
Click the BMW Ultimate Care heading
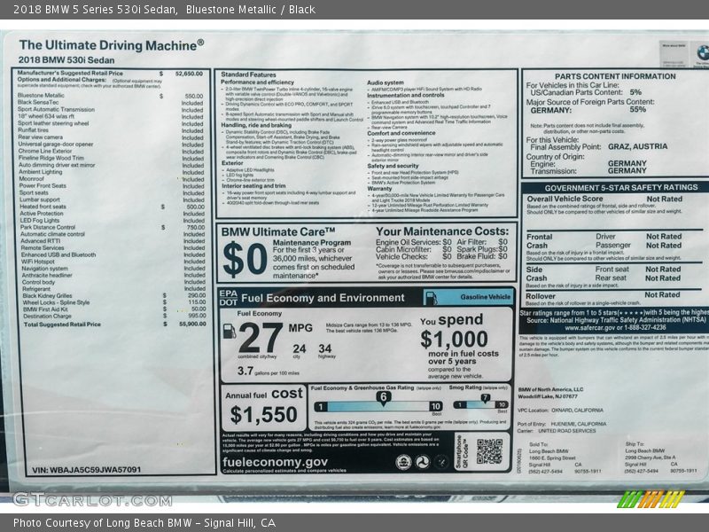coord(278,231)
